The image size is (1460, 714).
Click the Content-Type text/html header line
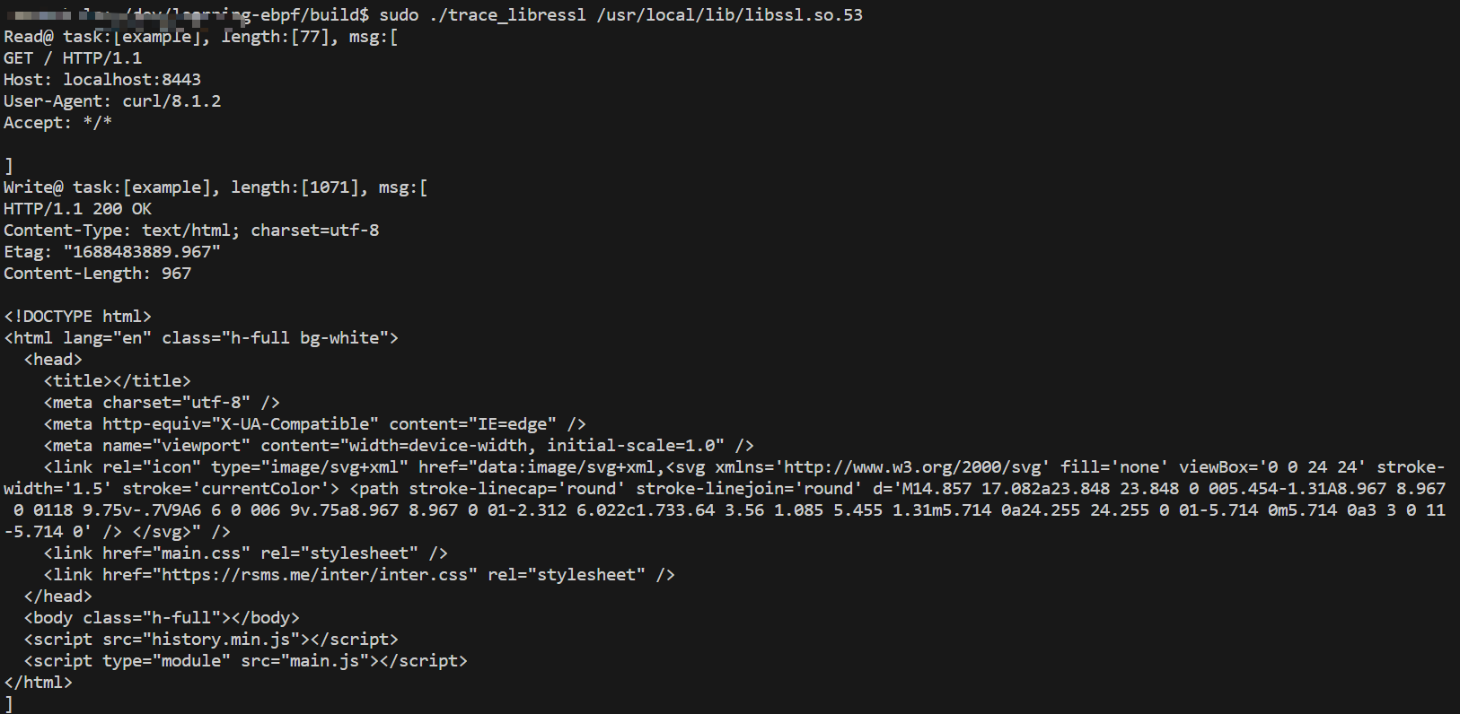click(x=191, y=231)
